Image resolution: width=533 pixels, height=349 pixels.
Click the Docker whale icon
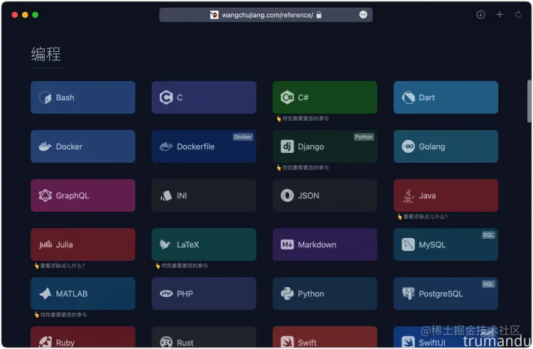[x=45, y=146]
